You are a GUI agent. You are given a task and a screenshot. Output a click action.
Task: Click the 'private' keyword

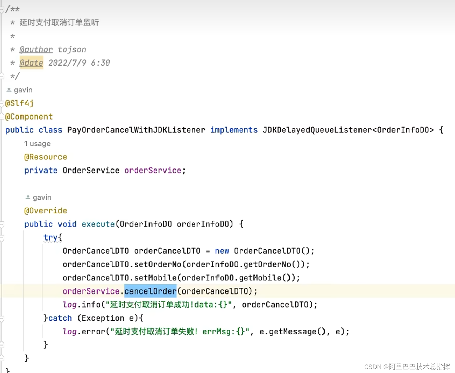[x=41, y=170]
